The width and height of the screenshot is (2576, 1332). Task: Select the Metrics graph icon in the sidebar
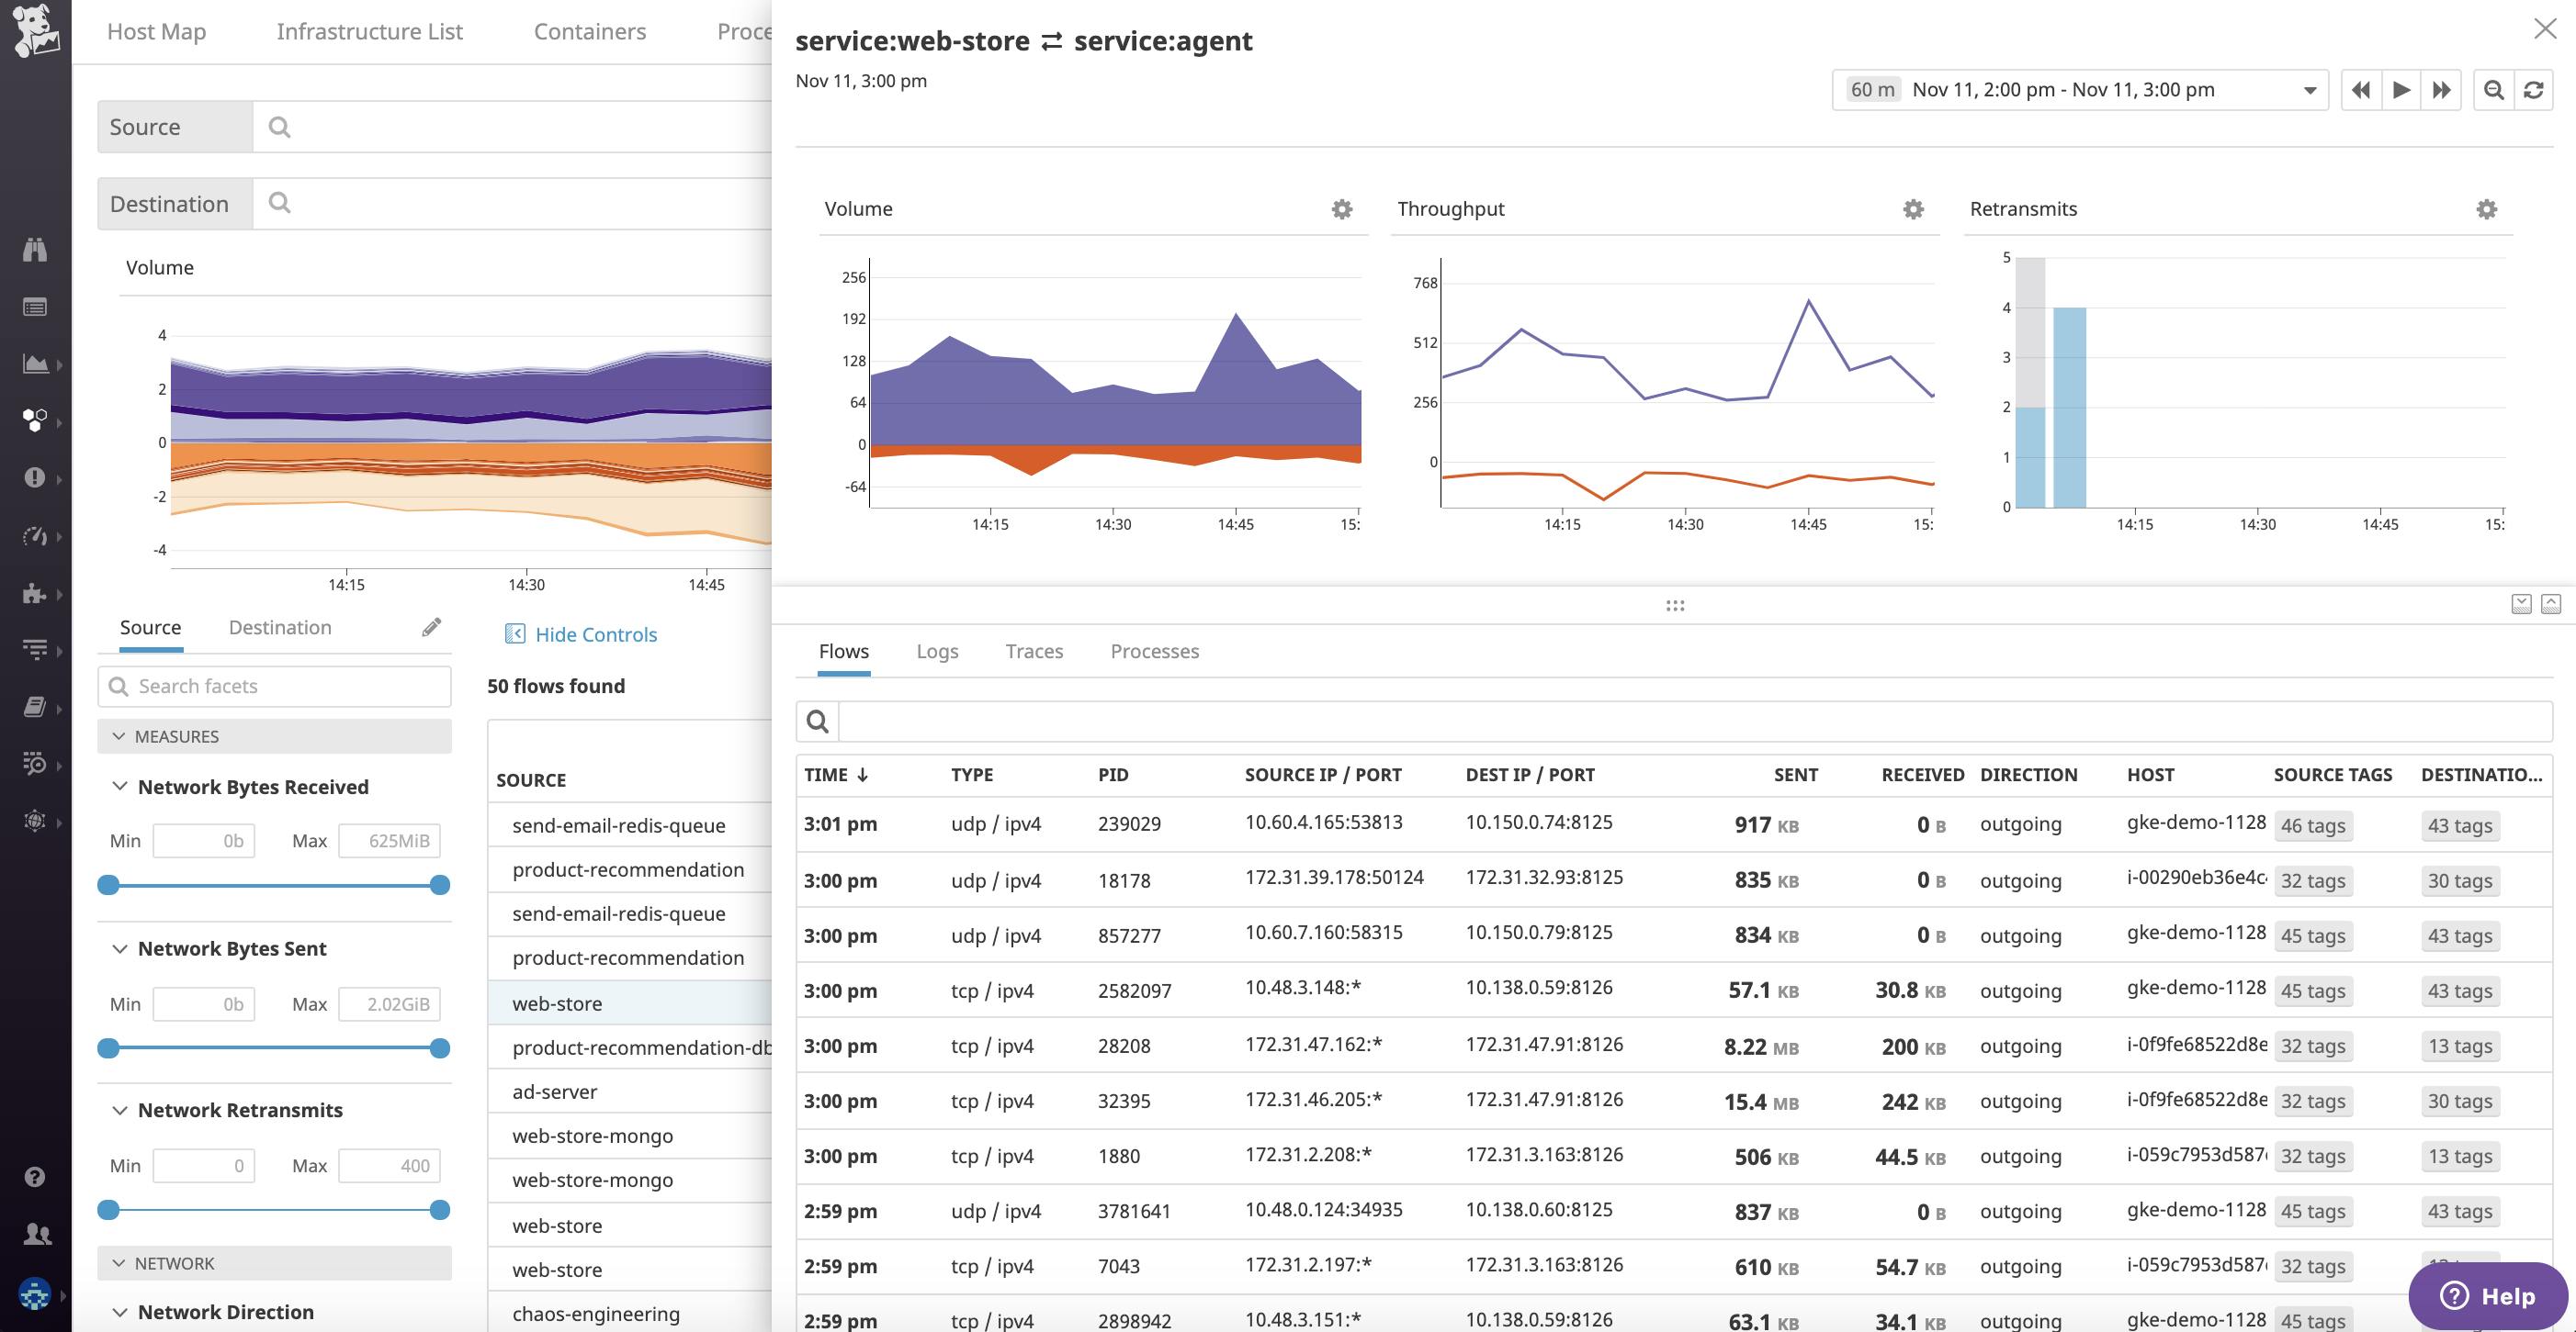coord(35,363)
